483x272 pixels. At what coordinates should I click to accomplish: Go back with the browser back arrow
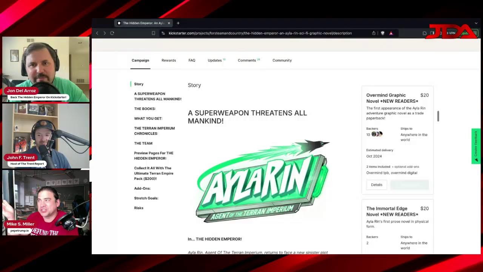[97, 33]
